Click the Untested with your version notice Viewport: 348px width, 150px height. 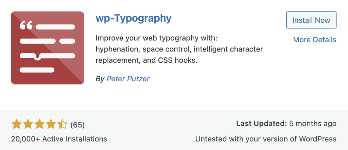point(265,139)
